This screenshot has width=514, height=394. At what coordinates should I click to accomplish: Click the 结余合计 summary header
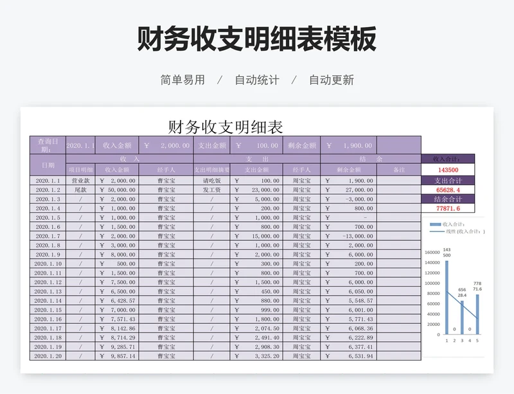448,199
